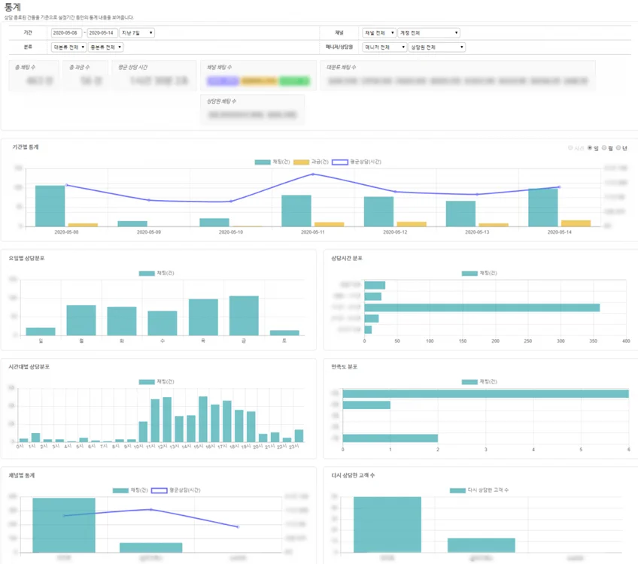Click the end date field 2020-05-14
Viewport: 638px width, 564px height.
(102, 33)
